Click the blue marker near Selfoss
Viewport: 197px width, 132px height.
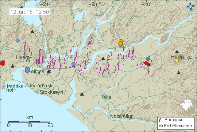click(x=27, y=70)
